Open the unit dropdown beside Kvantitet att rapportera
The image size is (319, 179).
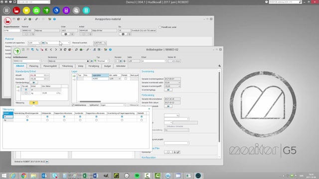(x=69, y=43)
